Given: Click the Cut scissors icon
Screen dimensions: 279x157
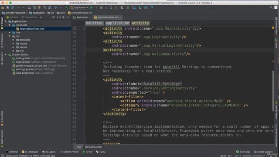Looking at the screenshot, I should pos(29,8).
